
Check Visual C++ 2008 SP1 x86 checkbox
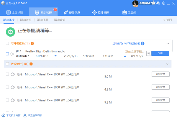pyautogui.click(x=7, y=87)
